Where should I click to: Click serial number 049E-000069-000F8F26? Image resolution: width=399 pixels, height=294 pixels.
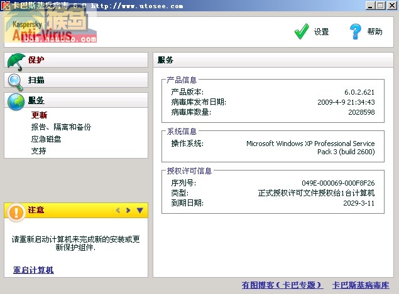(338, 183)
